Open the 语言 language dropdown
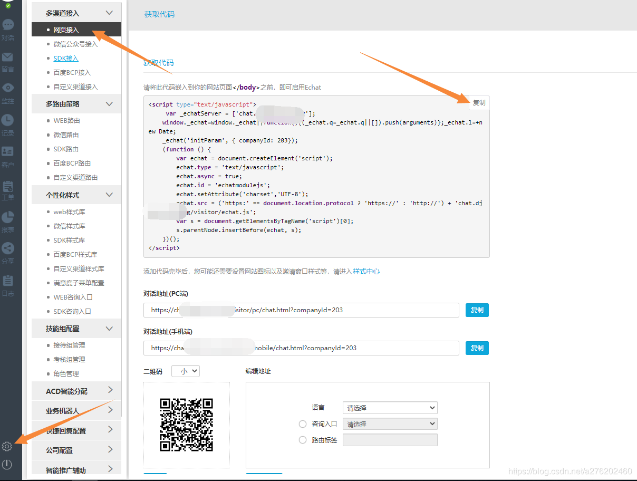 [390, 408]
